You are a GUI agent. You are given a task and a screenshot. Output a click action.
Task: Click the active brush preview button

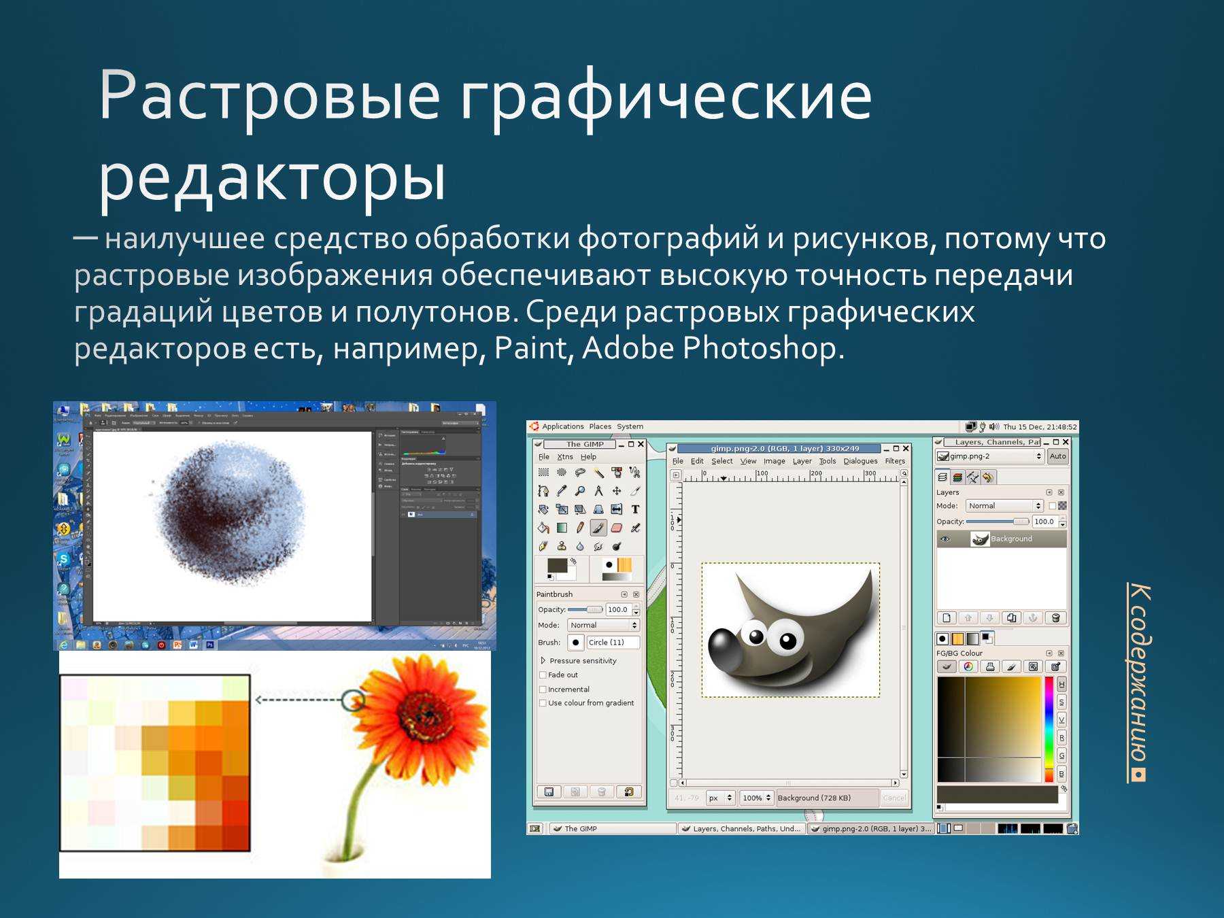(576, 643)
